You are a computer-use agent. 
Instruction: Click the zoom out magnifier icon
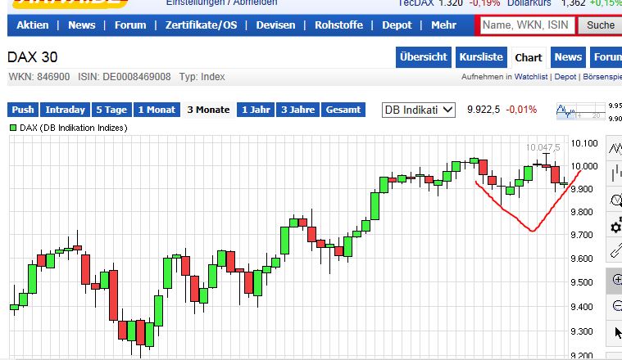615,305
